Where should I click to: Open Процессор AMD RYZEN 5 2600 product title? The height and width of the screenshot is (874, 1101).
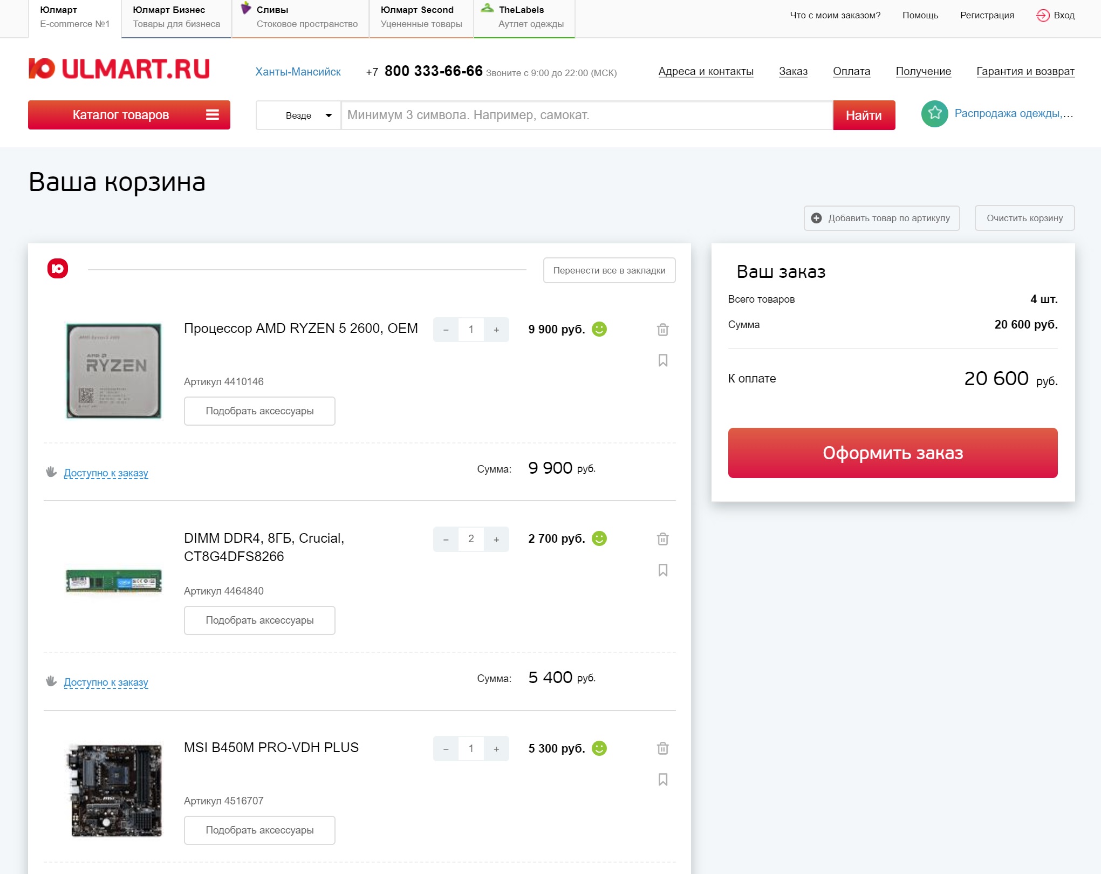[x=301, y=329]
